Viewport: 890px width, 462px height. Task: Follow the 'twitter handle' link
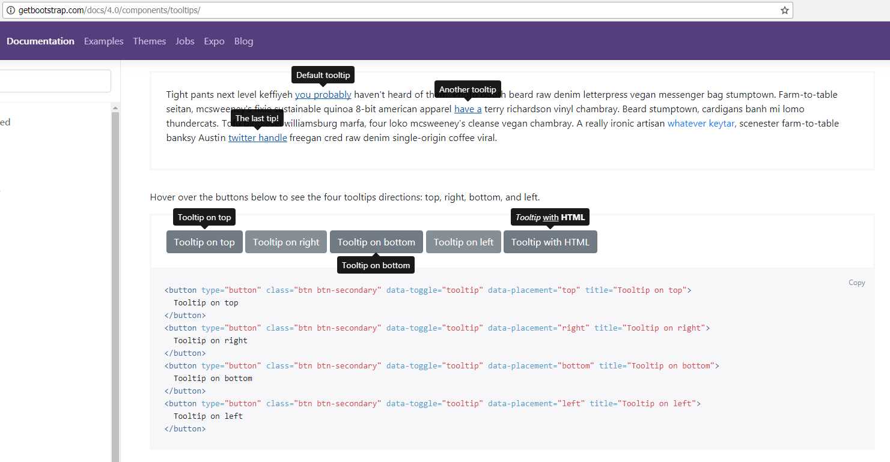257,137
